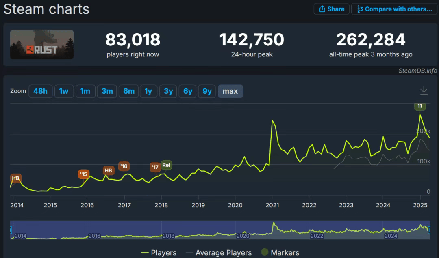The height and width of the screenshot is (258, 439).
Task: Switch zoom to 9y
Action: point(207,91)
